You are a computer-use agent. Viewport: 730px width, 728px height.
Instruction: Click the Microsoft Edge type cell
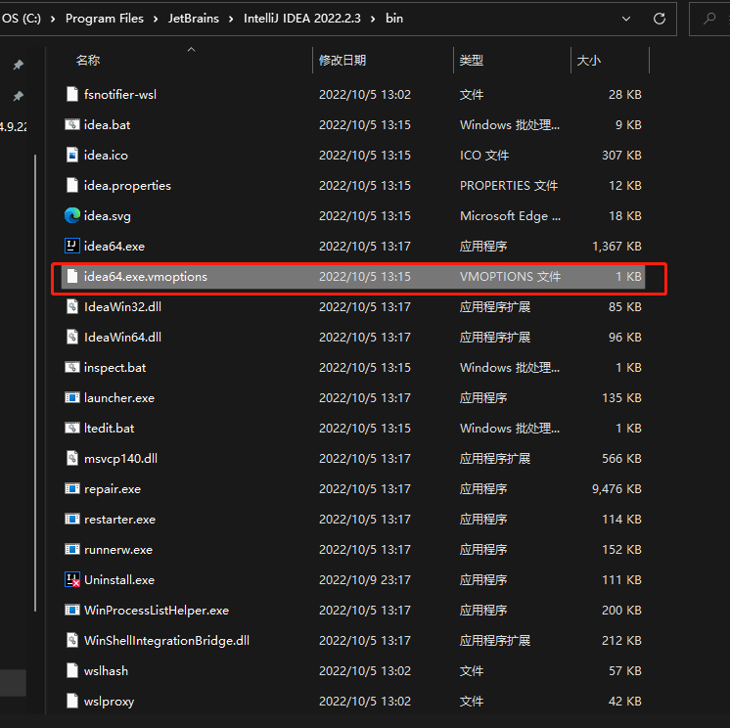pos(510,215)
